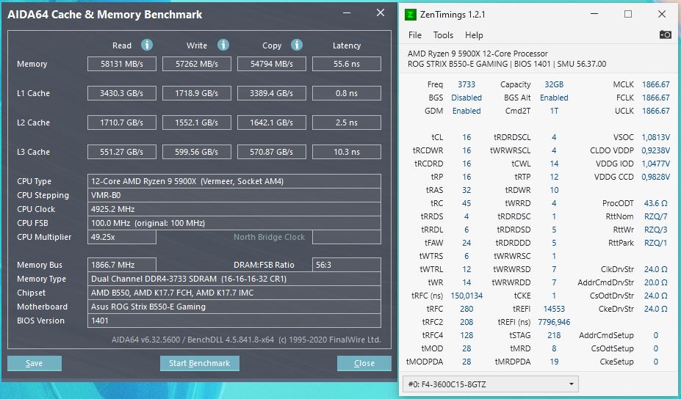Select the L2 Cache Copy value 1642.1 GB/s

[x=271, y=122]
